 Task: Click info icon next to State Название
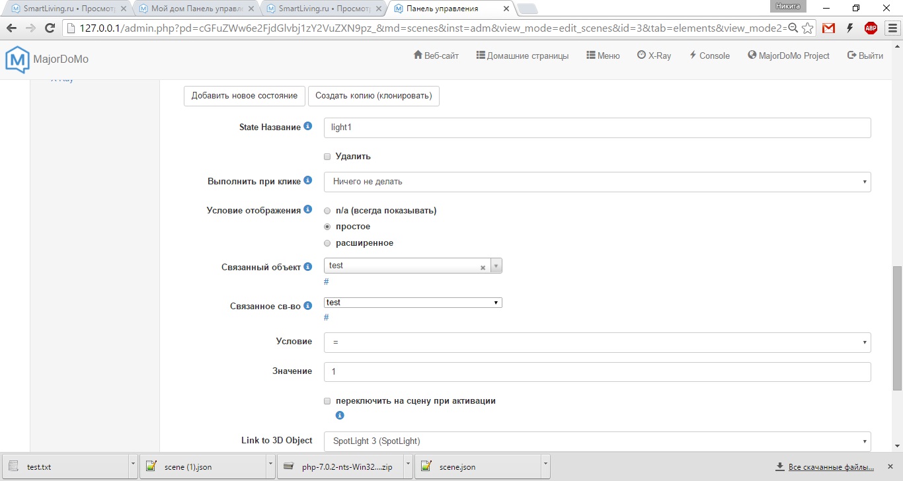[x=307, y=126]
